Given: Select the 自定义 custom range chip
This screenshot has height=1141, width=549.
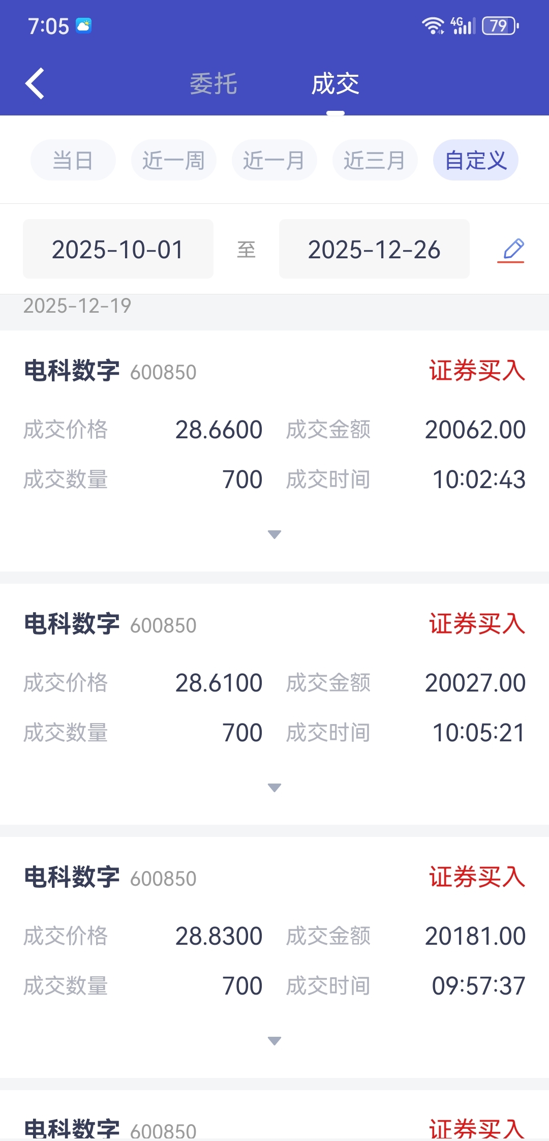Looking at the screenshot, I should click(476, 160).
